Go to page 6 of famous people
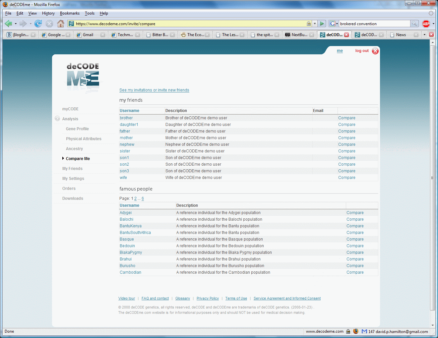438x338 pixels. pyautogui.click(x=143, y=198)
